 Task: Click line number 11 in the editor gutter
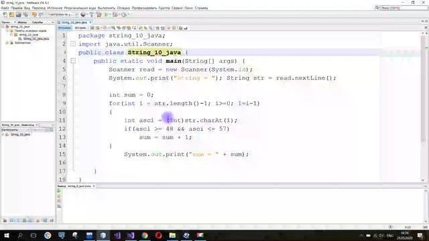[62, 120]
